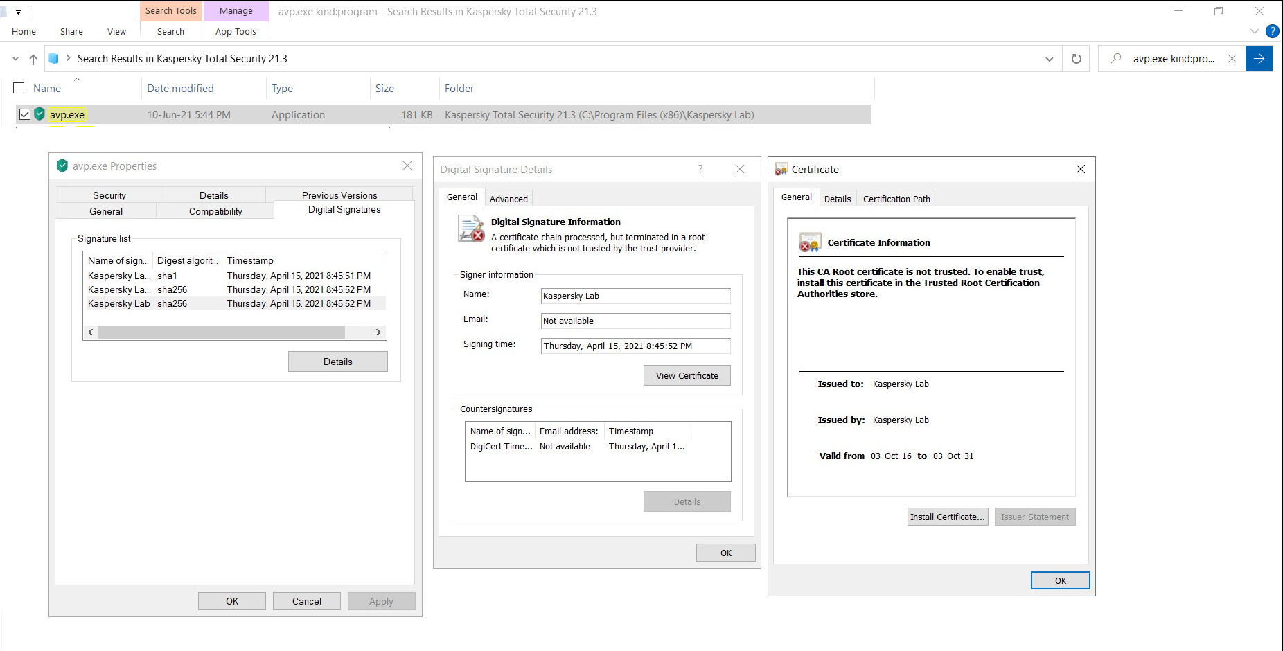Switch to the Certification Path tab
The width and height of the screenshot is (1283, 651).
click(896, 199)
